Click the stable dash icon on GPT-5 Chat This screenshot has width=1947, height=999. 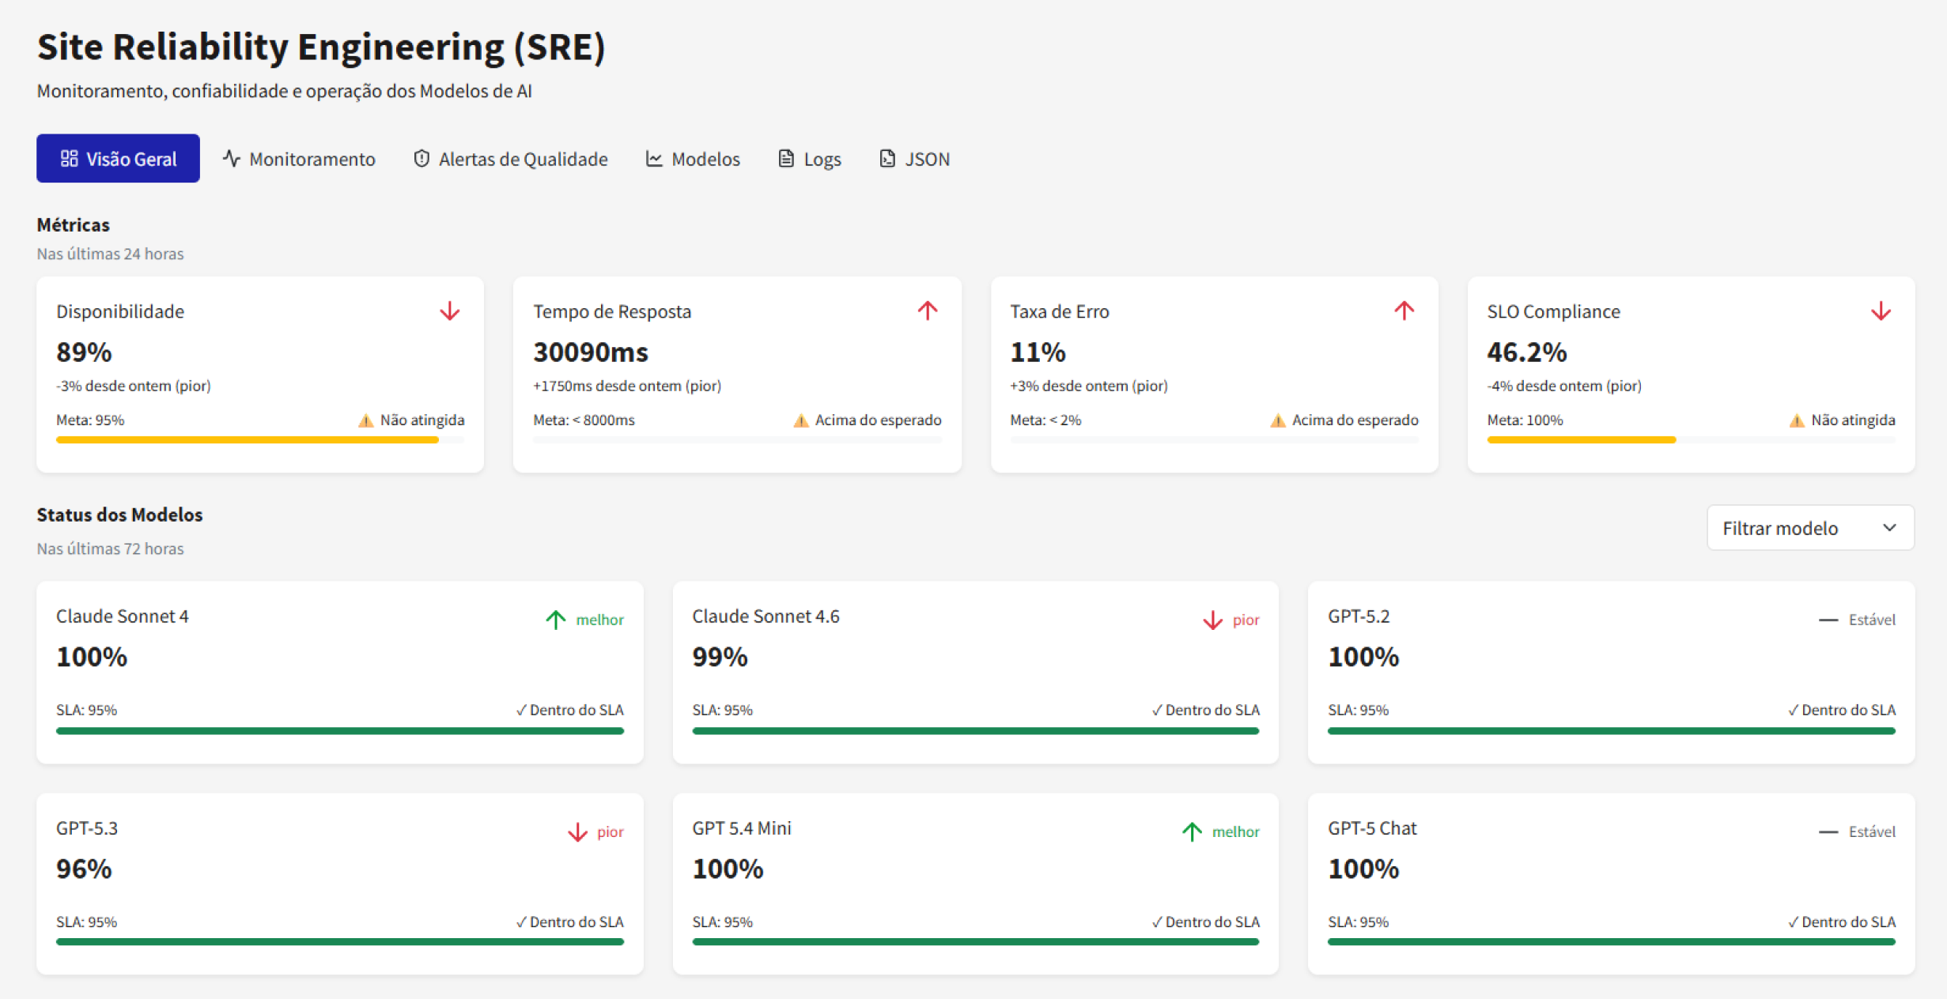[x=1828, y=832]
